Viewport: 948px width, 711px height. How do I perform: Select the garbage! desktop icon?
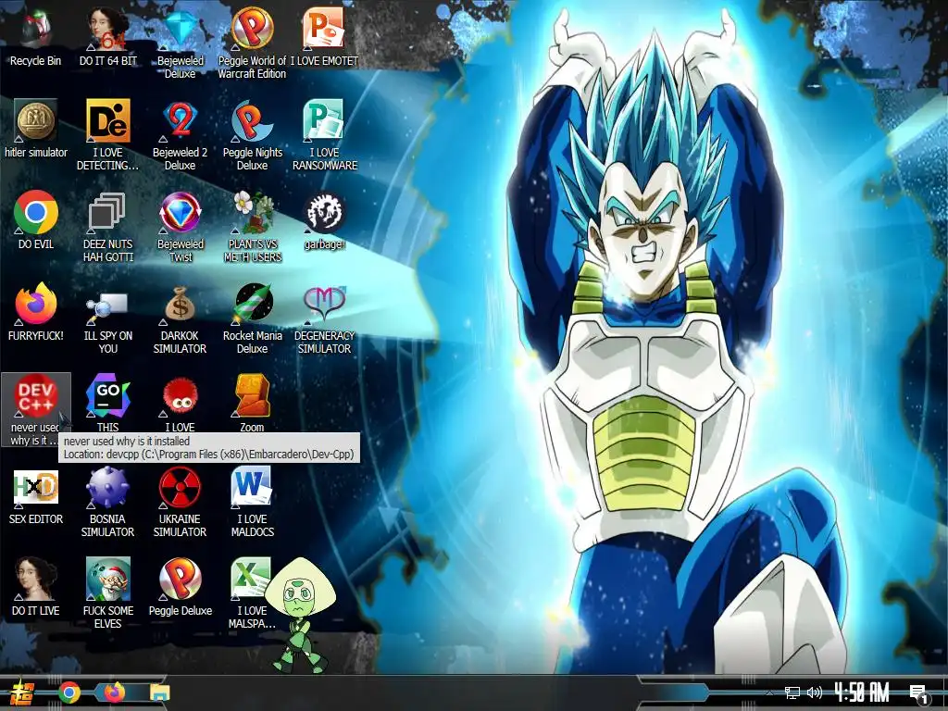[x=324, y=213]
